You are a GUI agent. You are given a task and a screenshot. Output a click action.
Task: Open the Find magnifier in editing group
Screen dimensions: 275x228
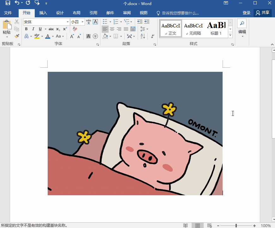(x=242, y=23)
